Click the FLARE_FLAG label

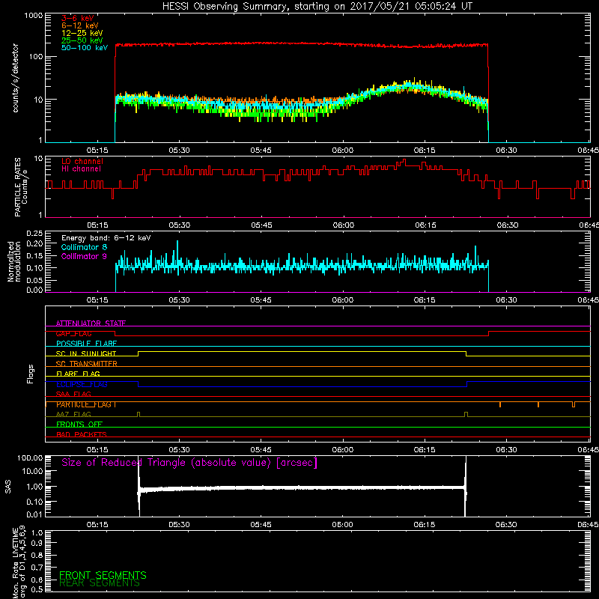tap(78, 374)
